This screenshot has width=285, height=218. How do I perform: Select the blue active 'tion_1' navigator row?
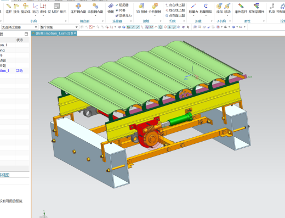click(x=14, y=71)
